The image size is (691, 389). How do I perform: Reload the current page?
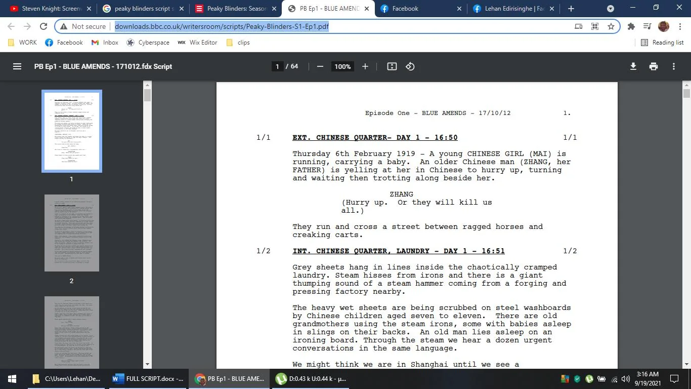tap(44, 26)
